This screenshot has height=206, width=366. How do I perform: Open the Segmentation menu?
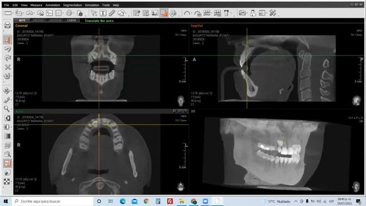(73, 5)
